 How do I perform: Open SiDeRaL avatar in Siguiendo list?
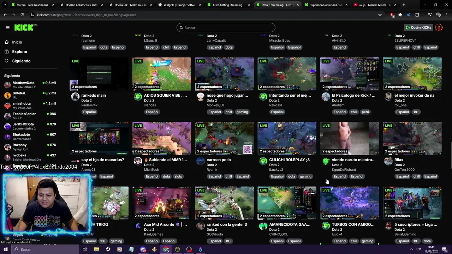click(x=7, y=95)
